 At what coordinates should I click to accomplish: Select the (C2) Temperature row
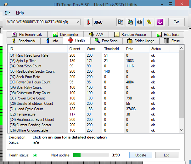(93, 114)
